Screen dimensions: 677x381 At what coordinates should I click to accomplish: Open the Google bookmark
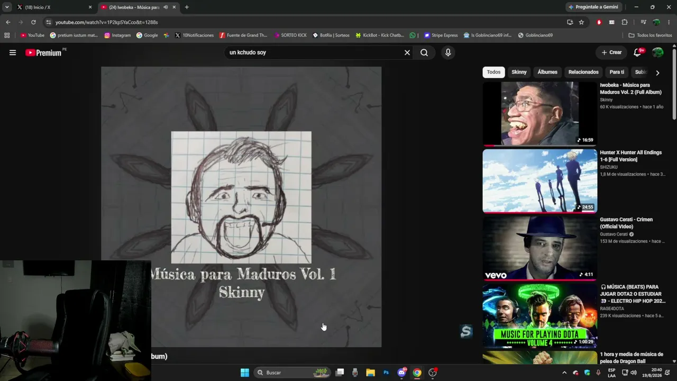[147, 35]
